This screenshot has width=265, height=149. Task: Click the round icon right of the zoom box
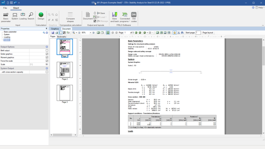[x=93, y=33]
